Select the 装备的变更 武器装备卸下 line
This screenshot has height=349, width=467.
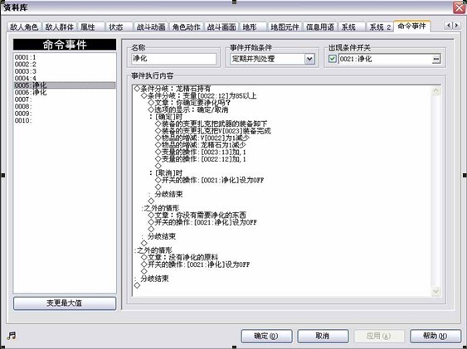[x=212, y=124]
